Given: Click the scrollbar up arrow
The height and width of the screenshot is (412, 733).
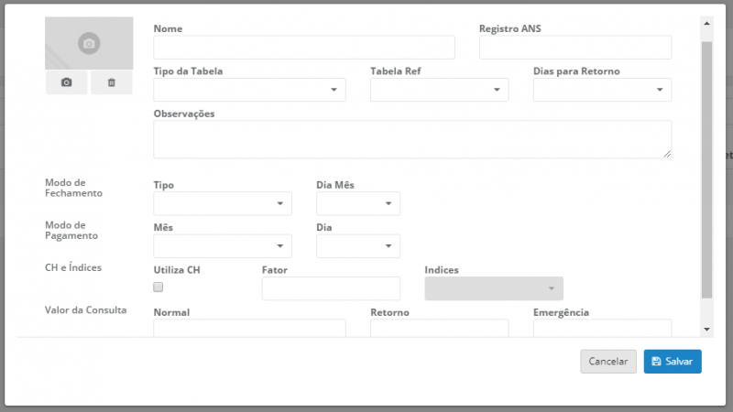Looking at the screenshot, I should [x=706, y=22].
